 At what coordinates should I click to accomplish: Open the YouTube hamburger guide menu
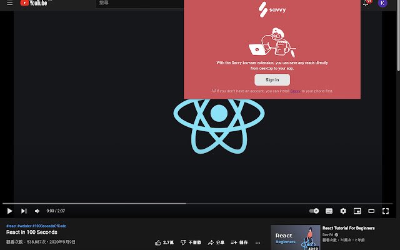click(x=10, y=2)
